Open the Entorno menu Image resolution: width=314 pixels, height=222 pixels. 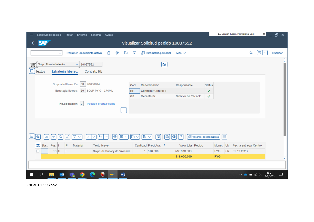coord(82,35)
